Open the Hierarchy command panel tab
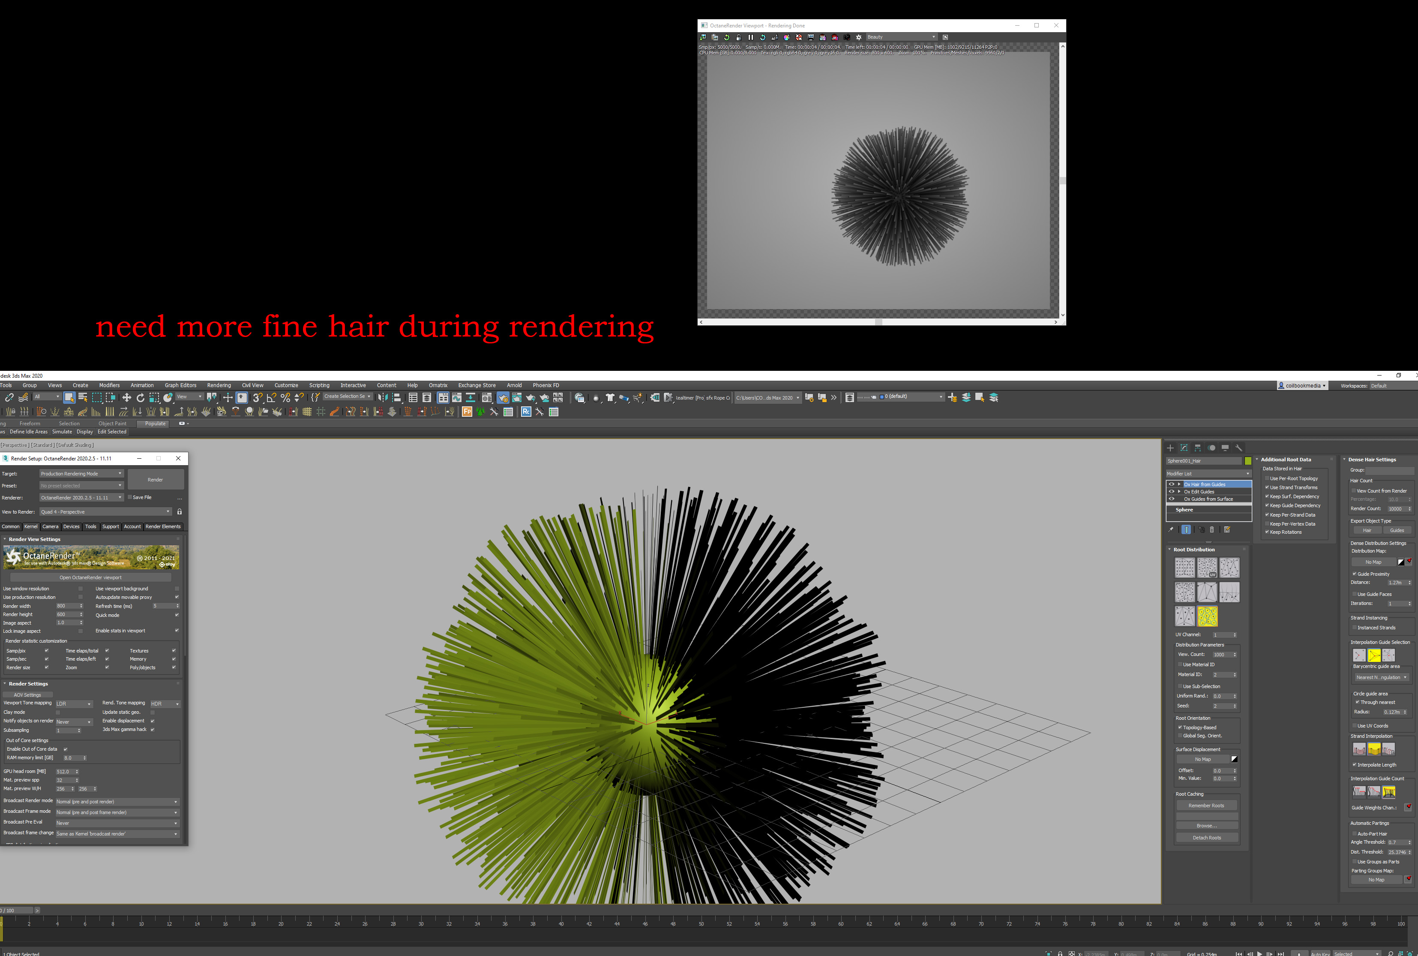 pyautogui.click(x=1197, y=448)
